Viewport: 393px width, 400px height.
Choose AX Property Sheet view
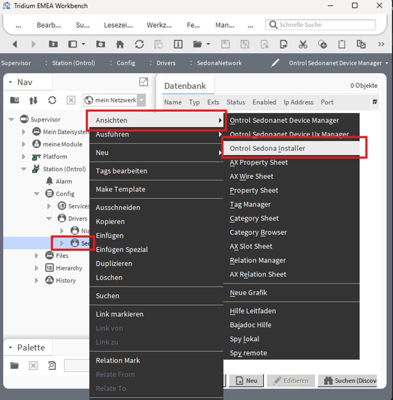coord(291,162)
